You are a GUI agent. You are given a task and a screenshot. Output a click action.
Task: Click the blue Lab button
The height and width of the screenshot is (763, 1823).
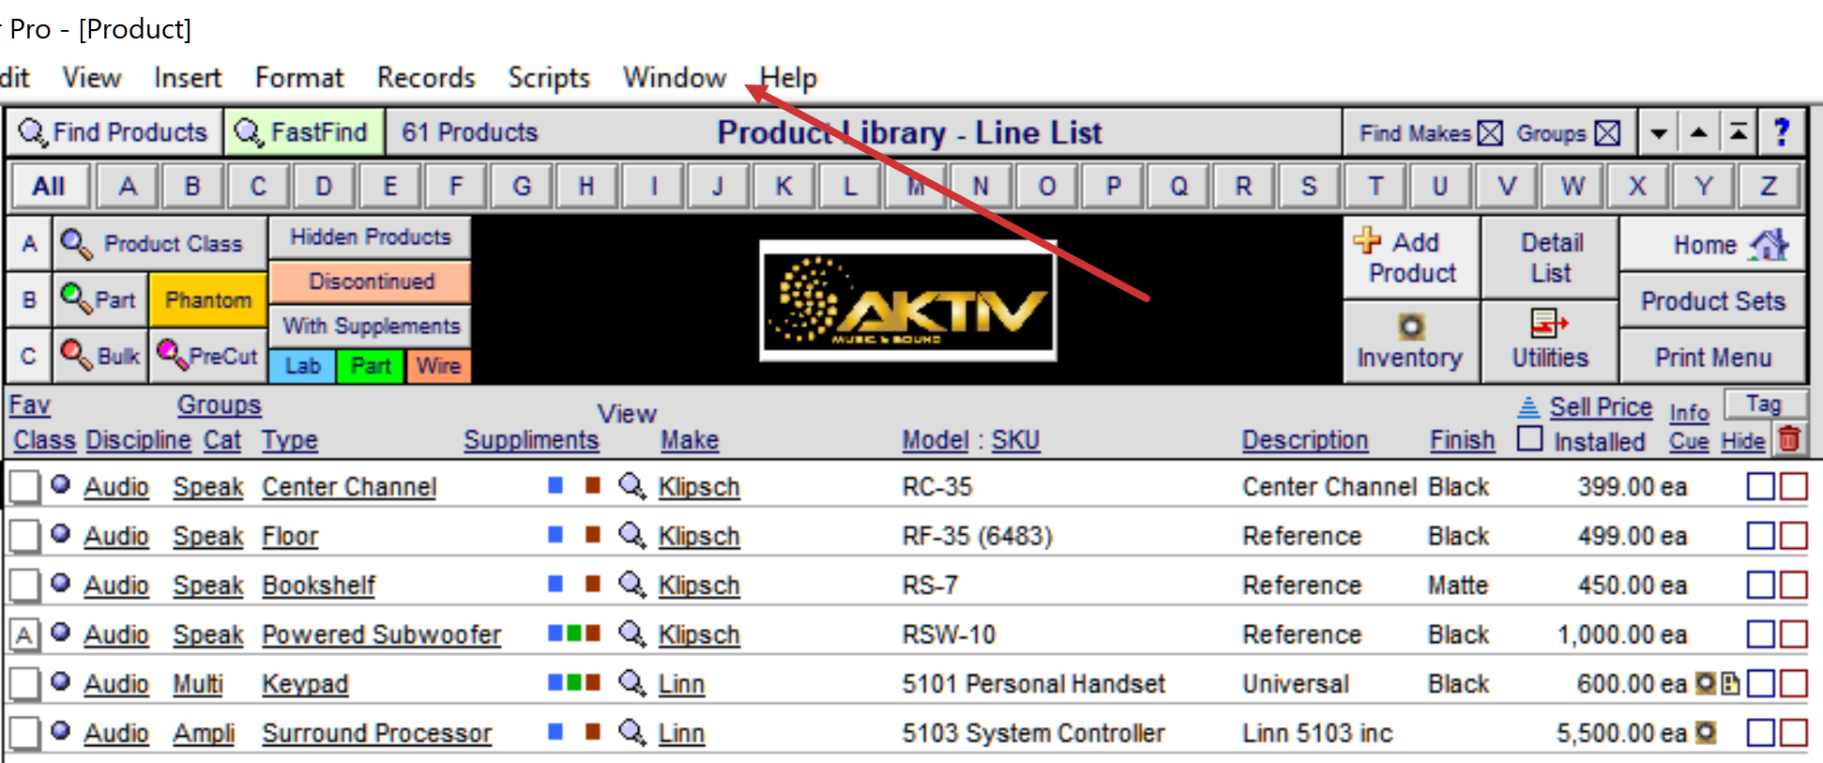pos(302,365)
